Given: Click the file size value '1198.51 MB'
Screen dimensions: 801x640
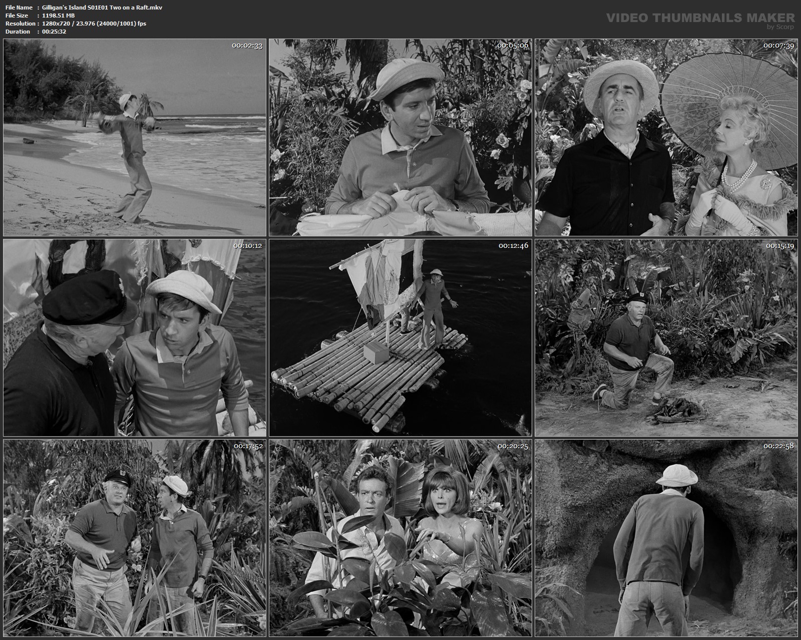Looking at the screenshot, I should point(59,16).
